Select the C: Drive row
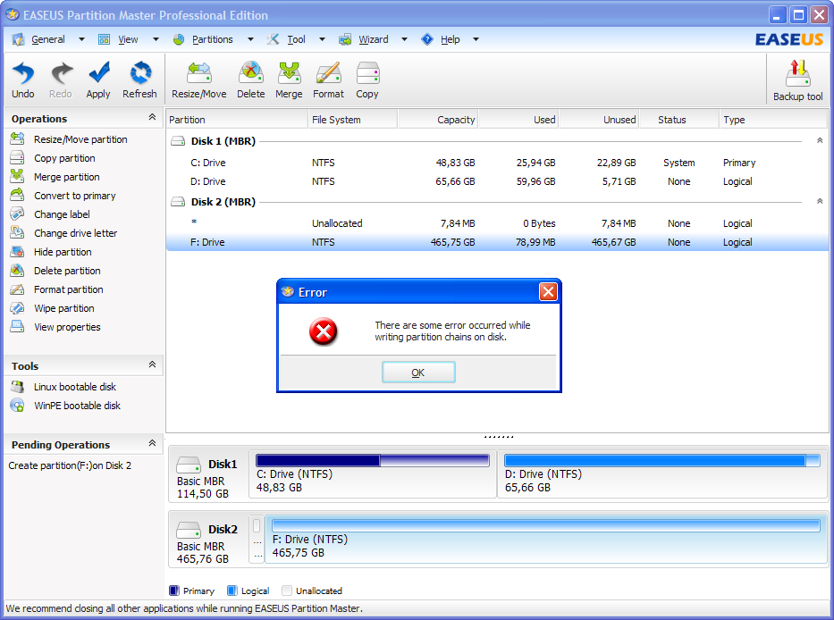This screenshot has height=620, width=834. 497,163
